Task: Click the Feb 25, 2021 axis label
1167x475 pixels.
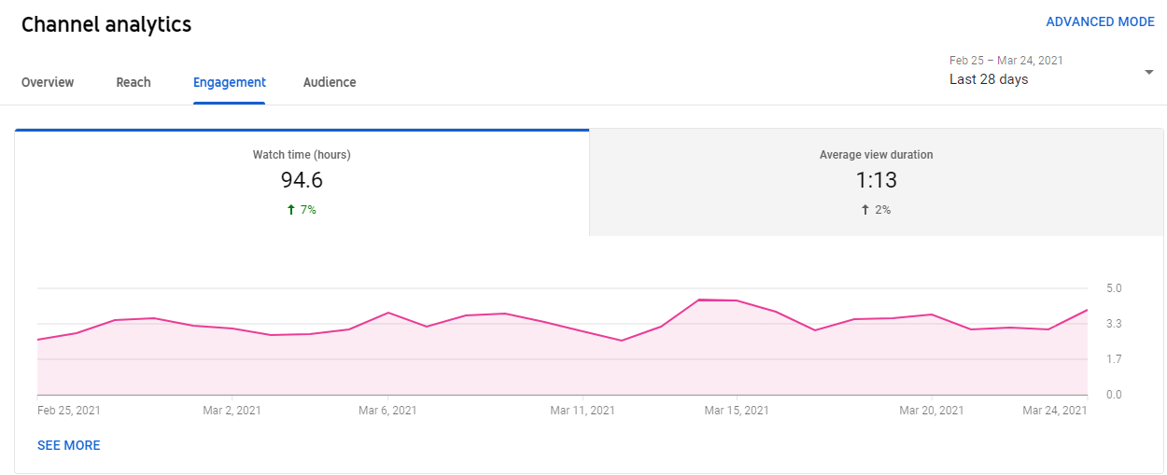Action: click(69, 410)
